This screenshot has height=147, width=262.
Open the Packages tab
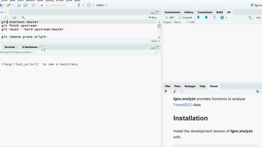pyautogui.click(x=190, y=86)
